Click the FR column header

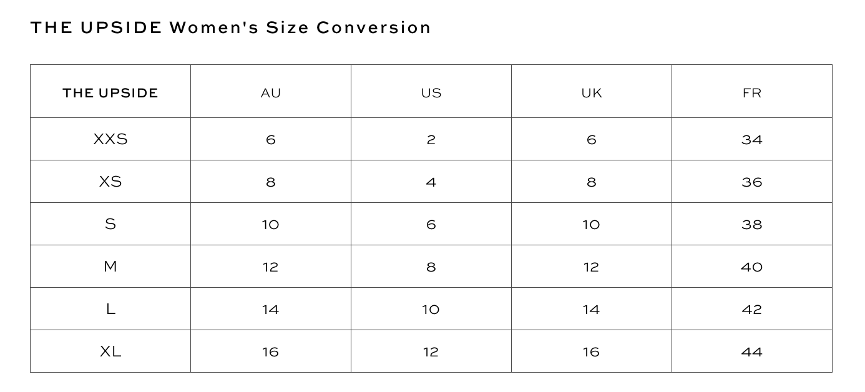752,93
